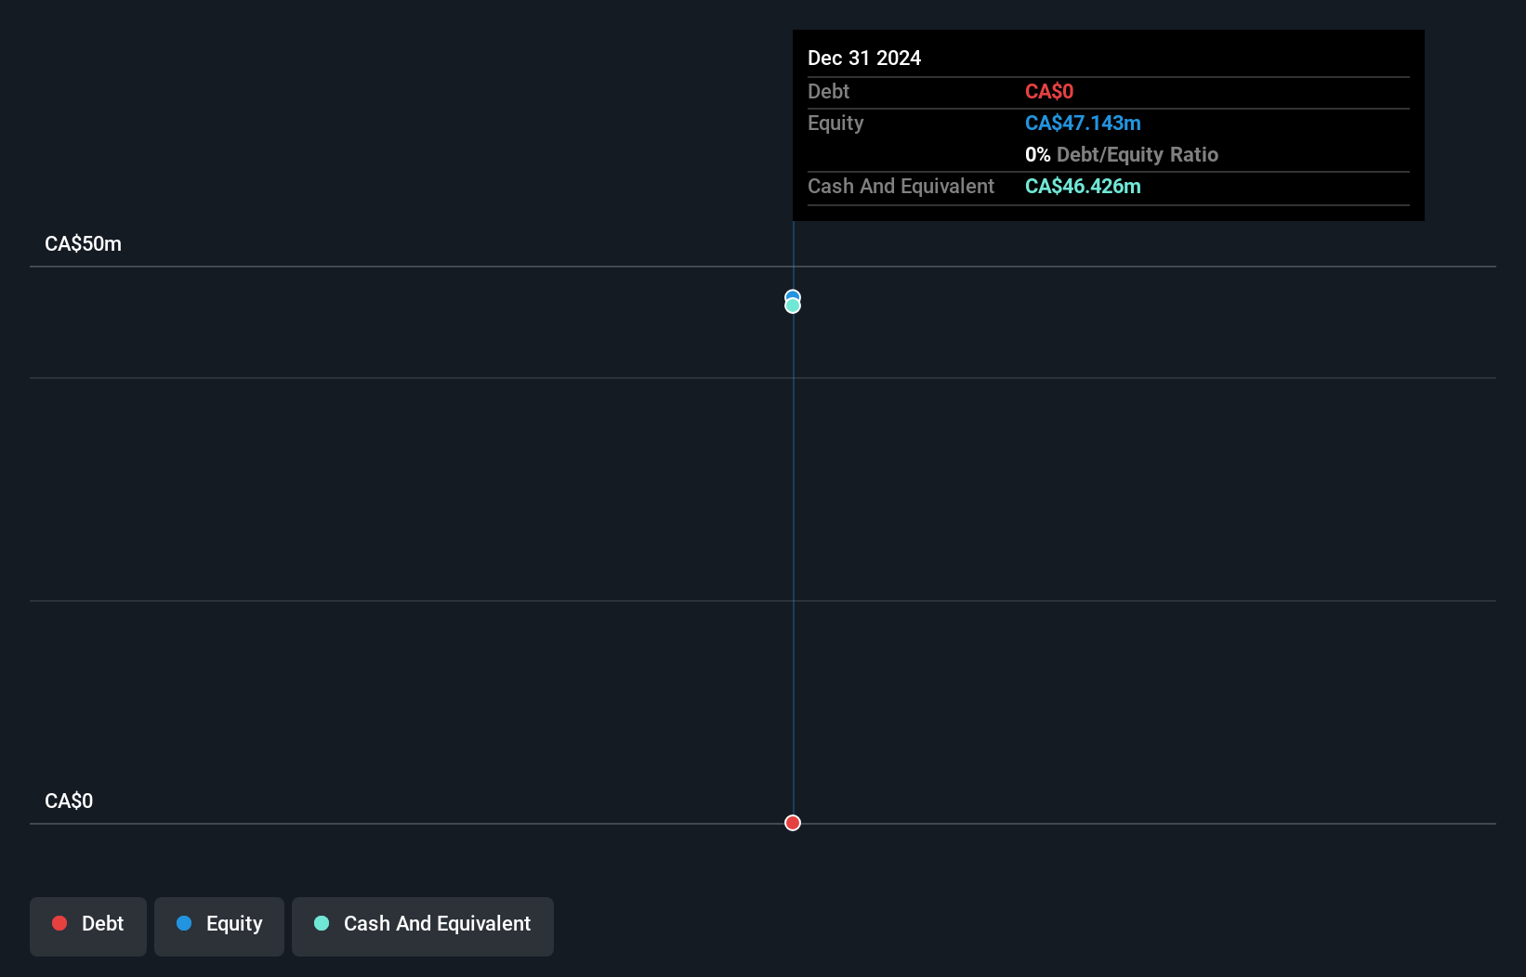
Task: Click the CA$46.426m cash value
Action: (x=1083, y=187)
